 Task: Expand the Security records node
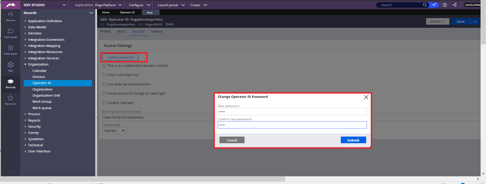point(25,126)
